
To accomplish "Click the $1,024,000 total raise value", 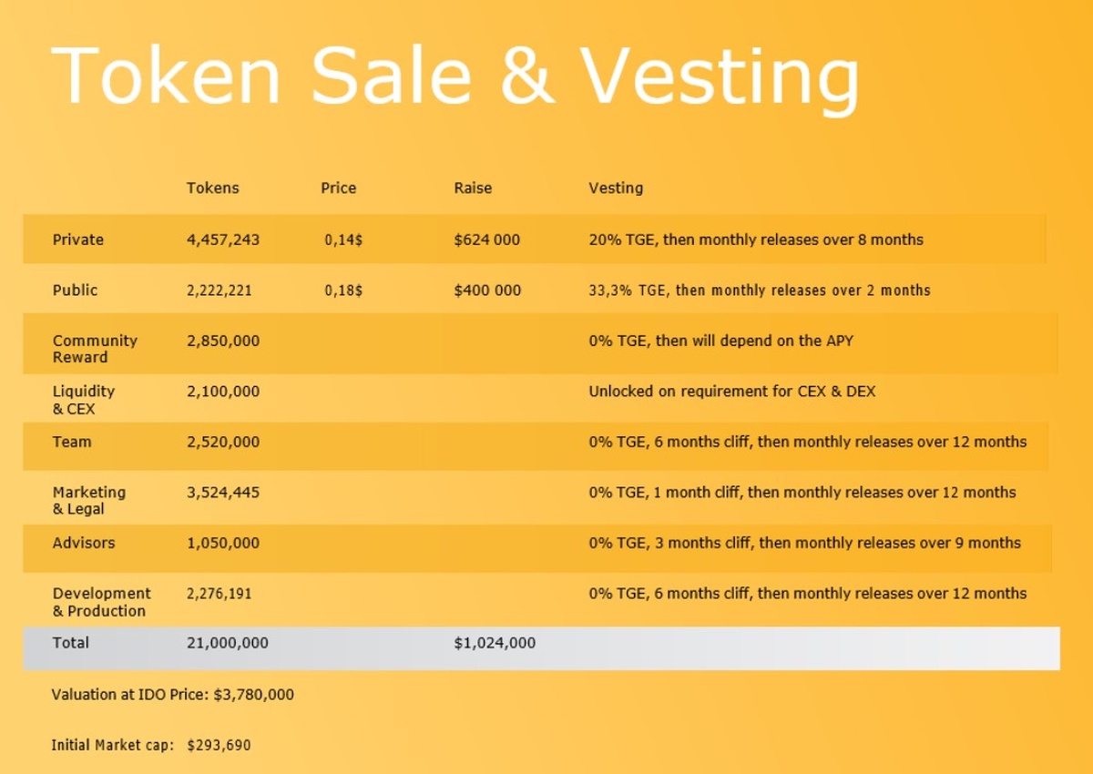I will tap(495, 643).
